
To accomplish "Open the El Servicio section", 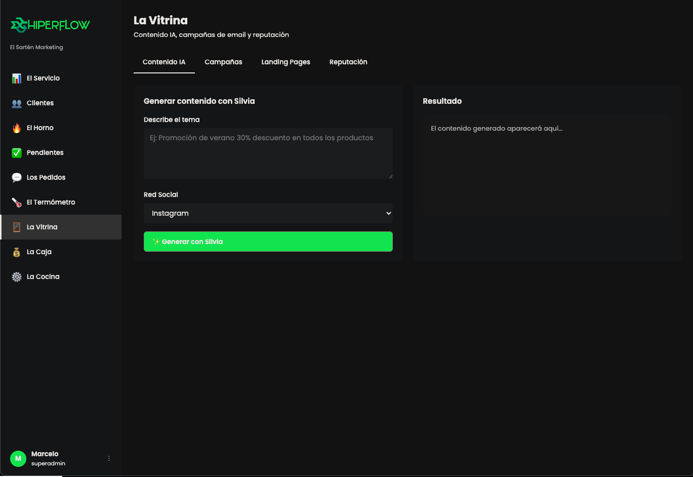I will 61,78.
